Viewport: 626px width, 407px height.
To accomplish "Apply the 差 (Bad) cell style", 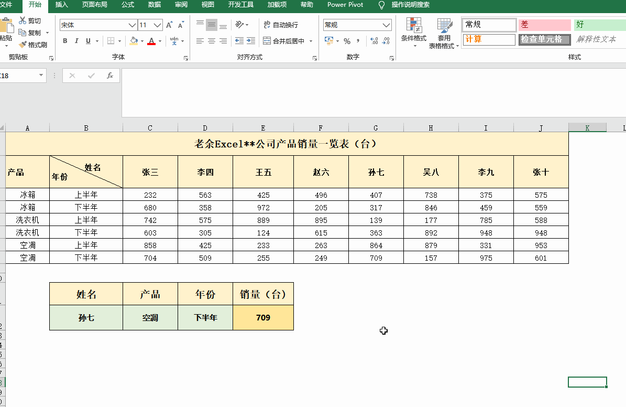I will [545, 25].
